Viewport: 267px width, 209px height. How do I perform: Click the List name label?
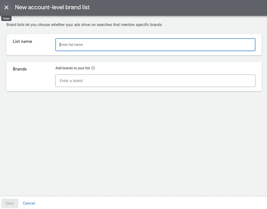tap(22, 42)
